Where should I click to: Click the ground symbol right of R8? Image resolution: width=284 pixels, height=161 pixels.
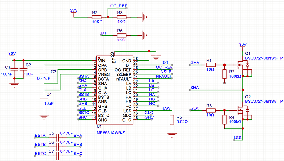[144, 17]
